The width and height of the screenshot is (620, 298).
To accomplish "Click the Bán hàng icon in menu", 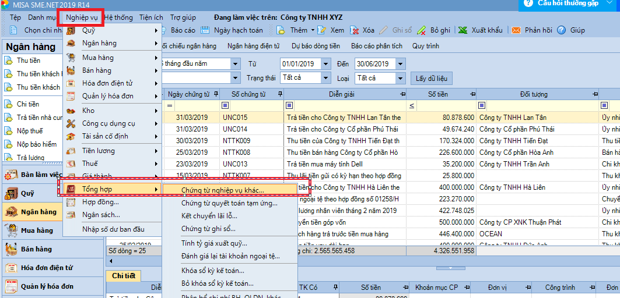I will [71, 70].
